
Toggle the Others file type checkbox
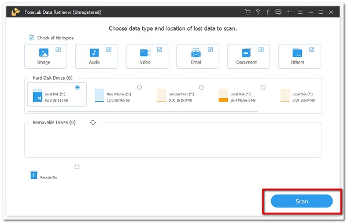coord(312,50)
